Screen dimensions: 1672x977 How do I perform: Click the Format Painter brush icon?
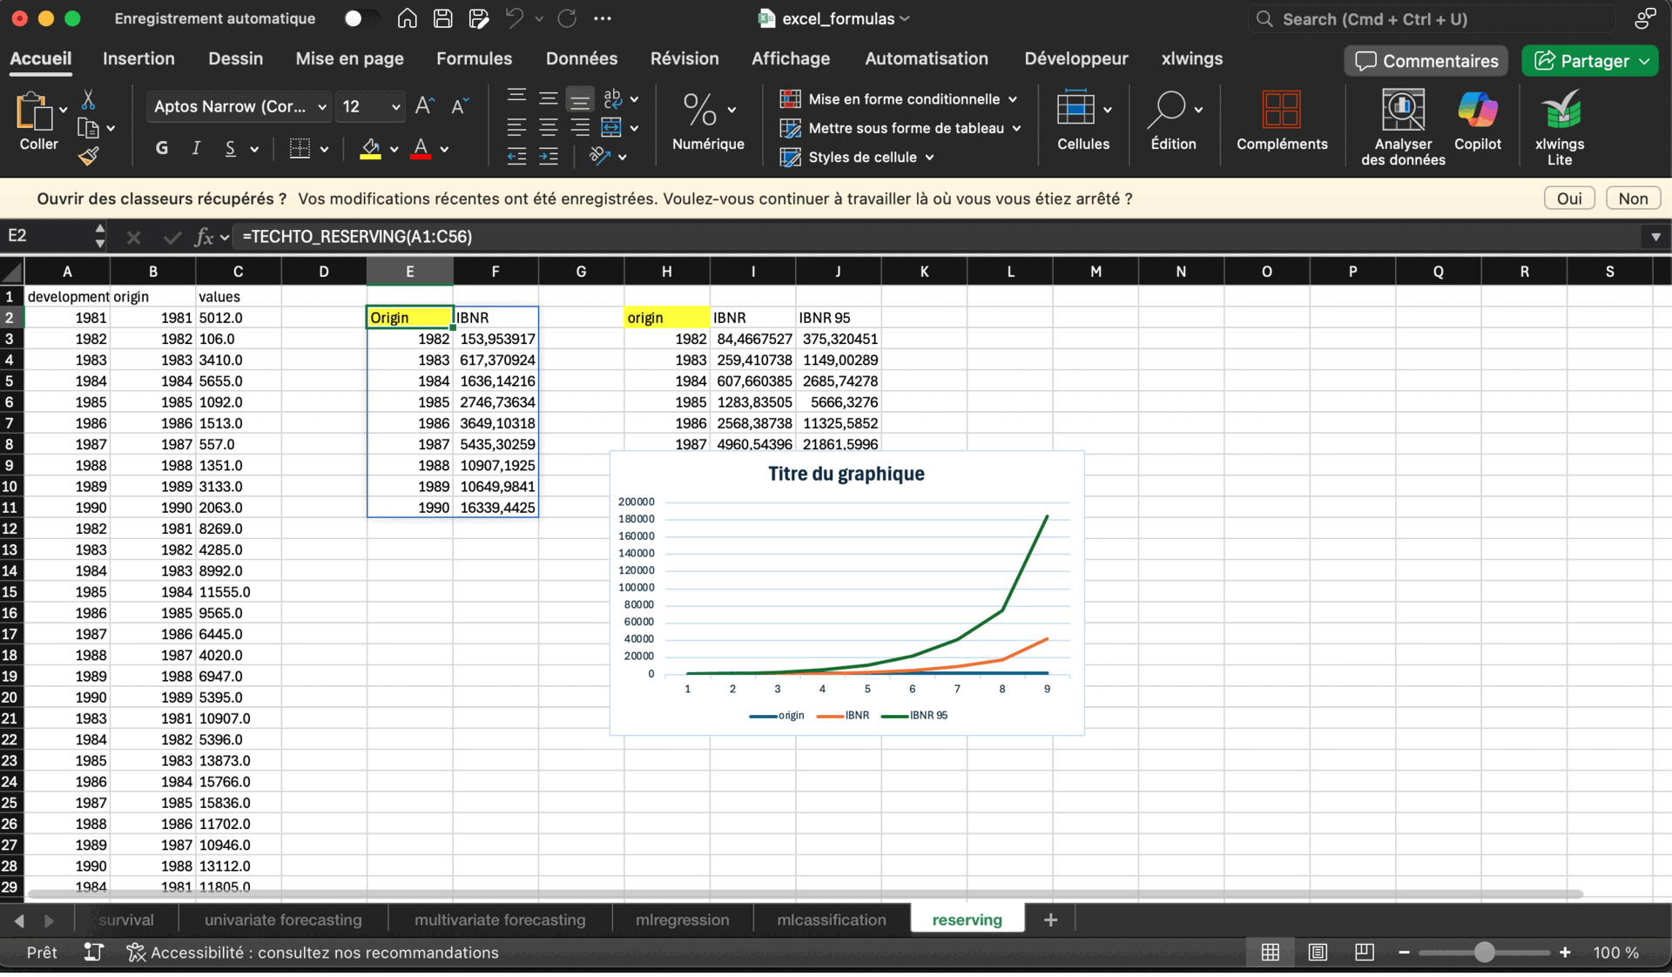(x=88, y=157)
